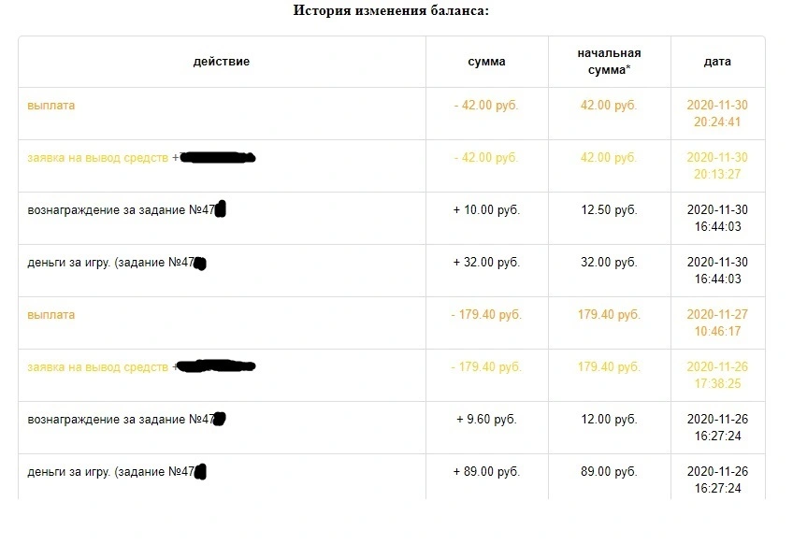This screenshot has width=793, height=544.
Task: Select the date 2020-11-27 10:46:17
Action: (x=717, y=323)
